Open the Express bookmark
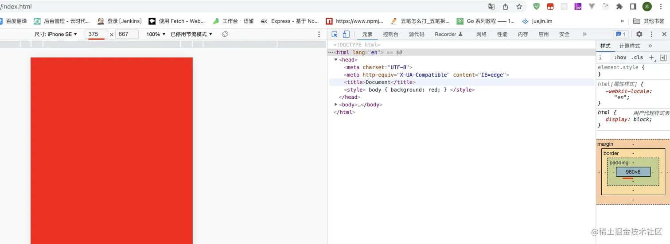 tap(290, 21)
